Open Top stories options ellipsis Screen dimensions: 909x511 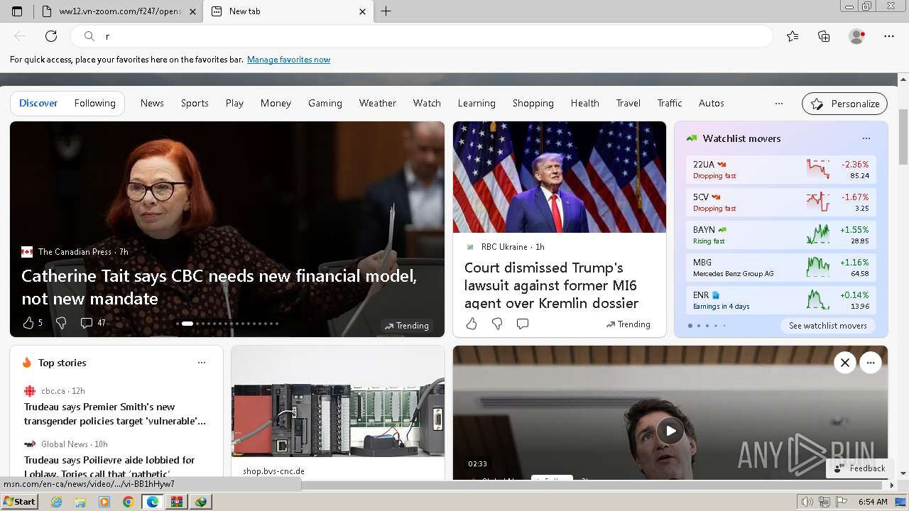(202, 363)
